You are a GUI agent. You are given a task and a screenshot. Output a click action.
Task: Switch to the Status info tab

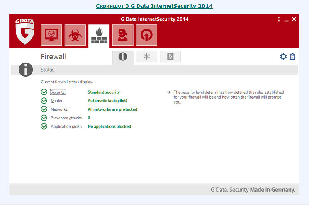coord(123,57)
